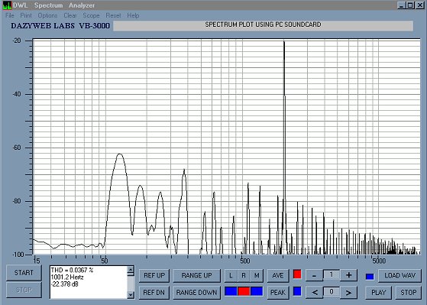Click the left arrow stepper button
This screenshot has width=427, height=305.
(314, 293)
